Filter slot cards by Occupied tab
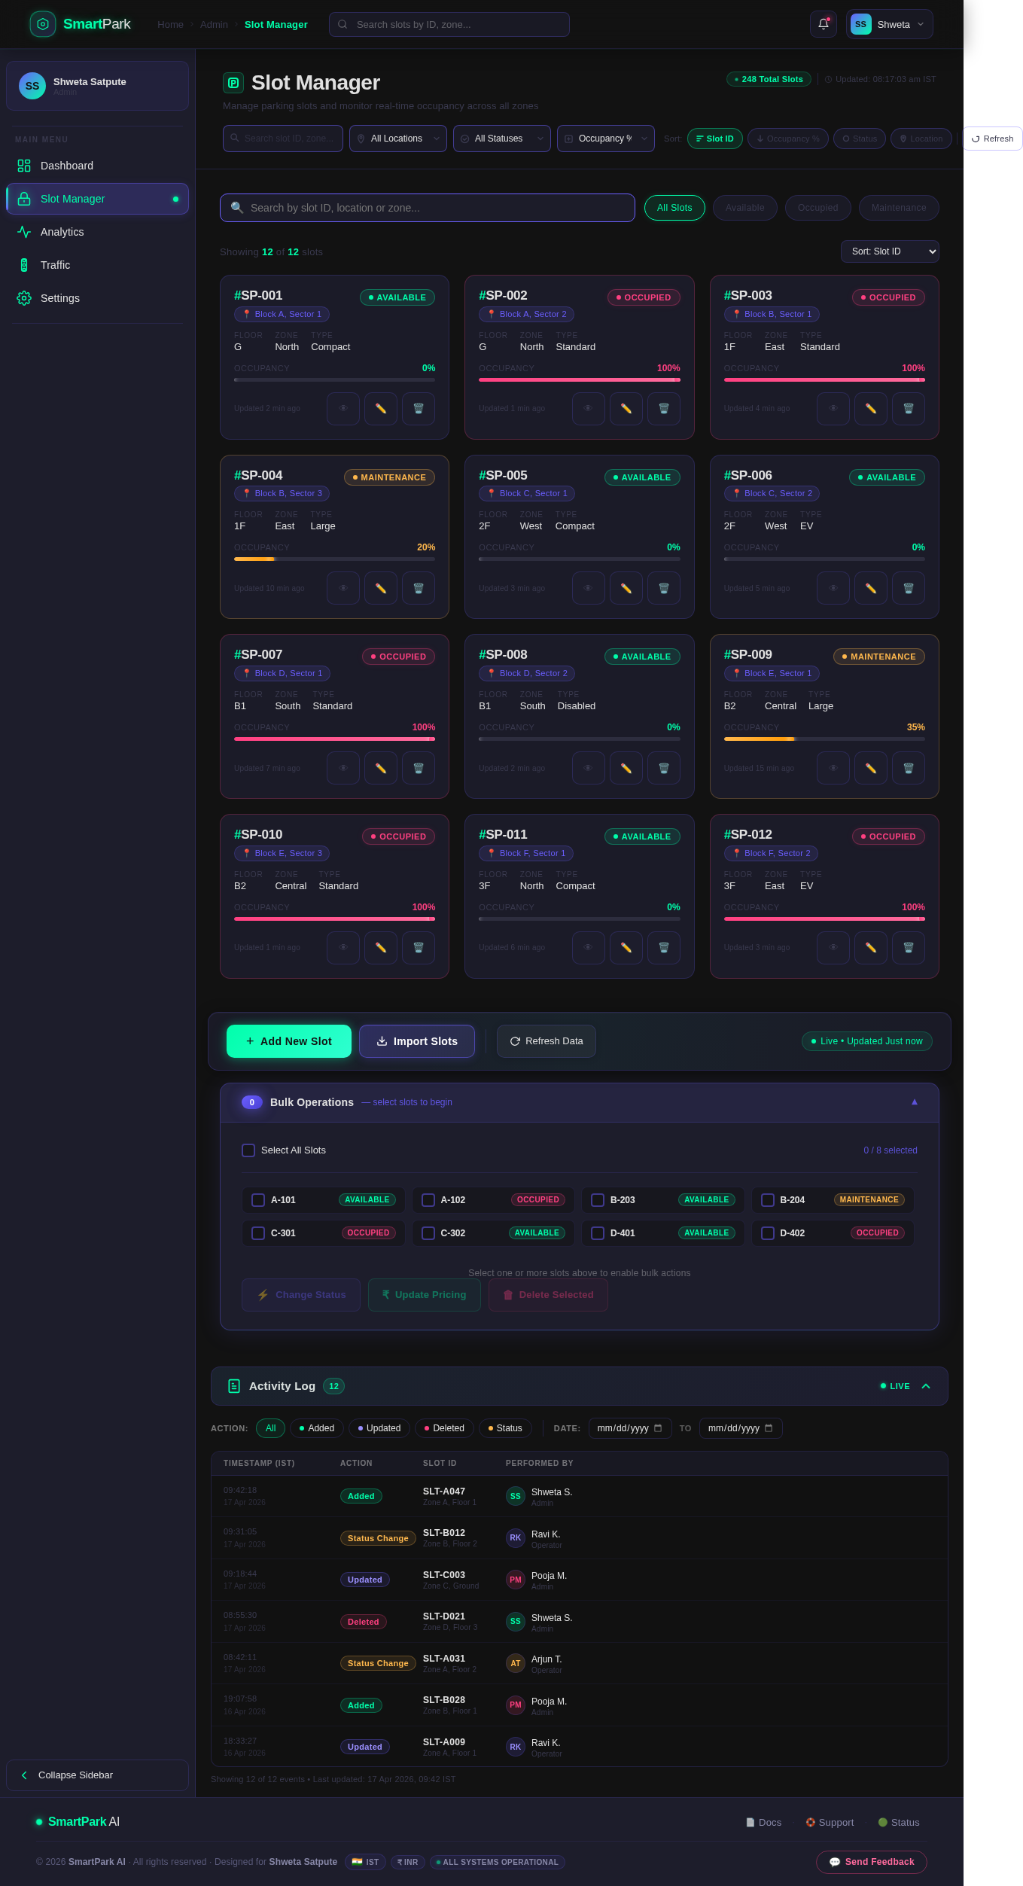 (818, 208)
